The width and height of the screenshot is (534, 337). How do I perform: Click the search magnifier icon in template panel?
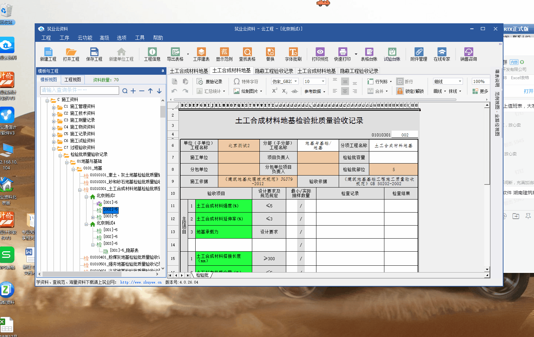[125, 91]
